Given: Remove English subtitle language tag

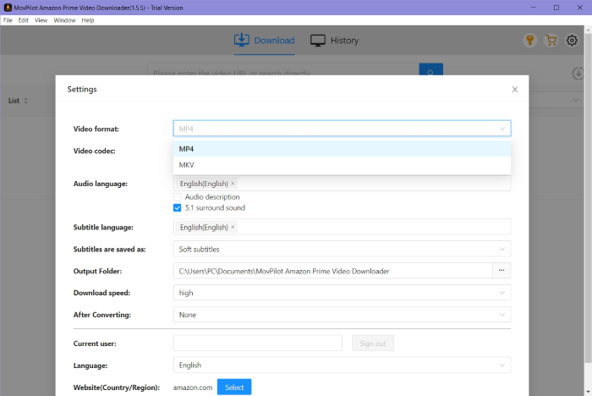Looking at the screenshot, I should click(x=233, y=227).
